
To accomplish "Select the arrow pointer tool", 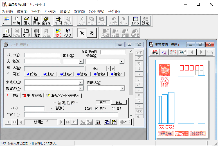I will pos(82,33).
